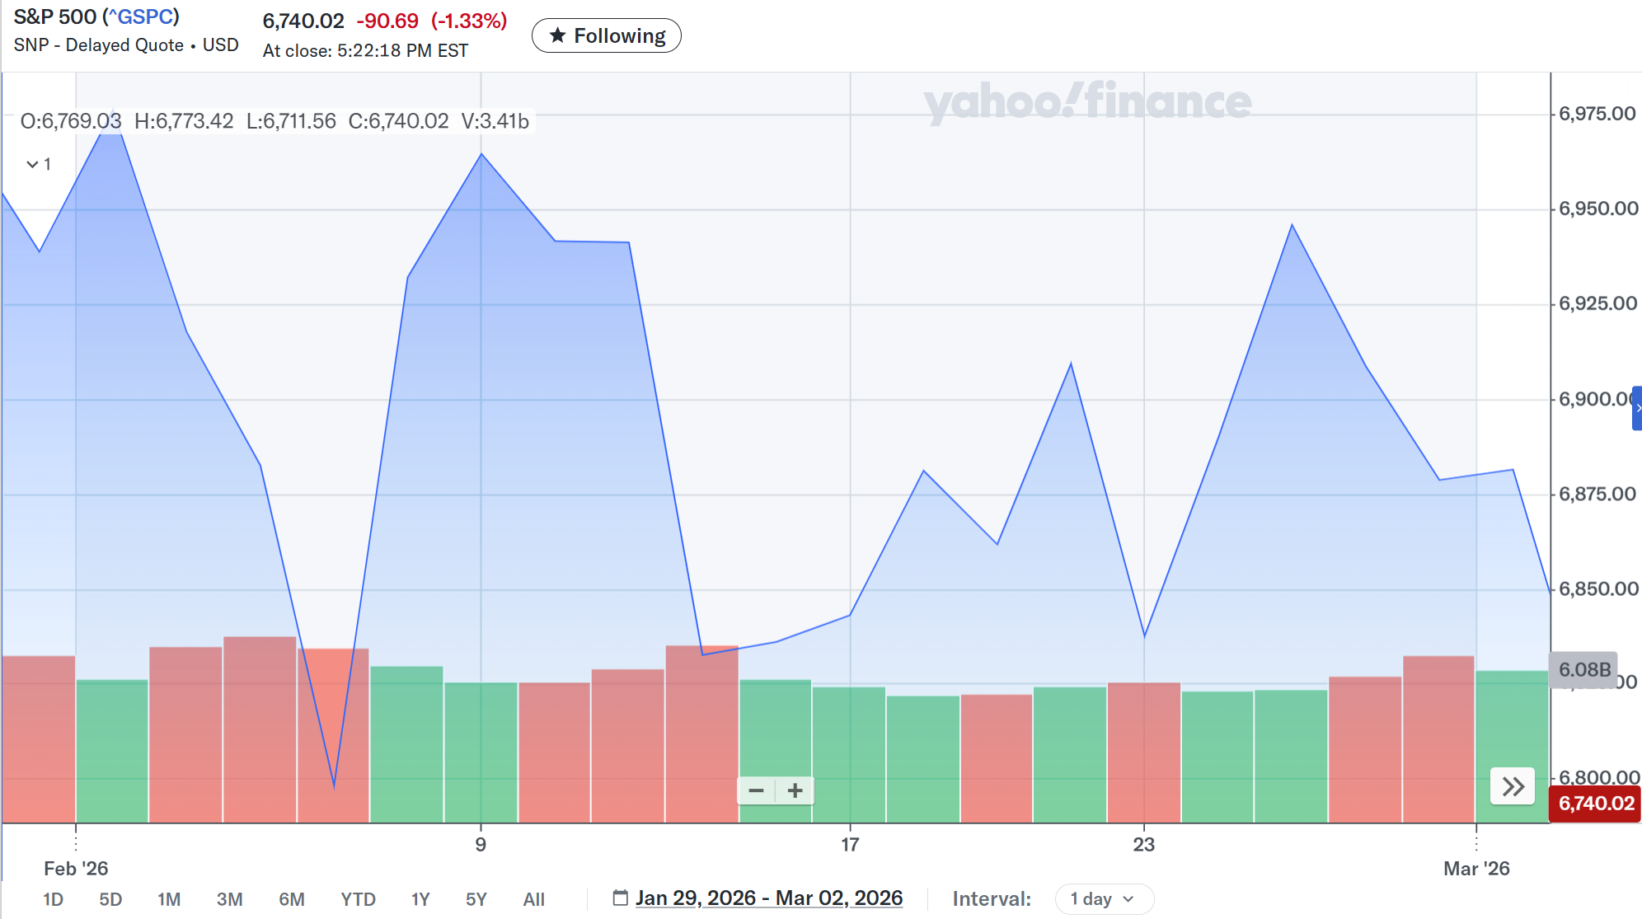The height and width of the screenshot is (919, 1642).
Task: Click the ^GSPC ticker symbol link
Action: point(141,16)
